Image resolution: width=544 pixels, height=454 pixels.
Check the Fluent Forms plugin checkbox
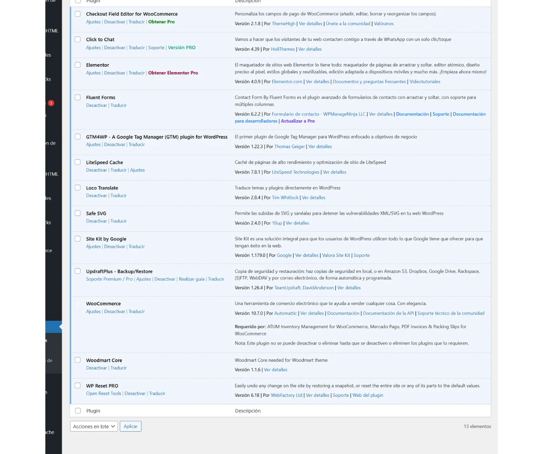click(78, 97)
